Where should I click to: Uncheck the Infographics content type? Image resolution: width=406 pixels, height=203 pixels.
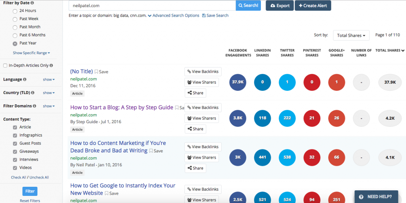click(x=15, y=135)
